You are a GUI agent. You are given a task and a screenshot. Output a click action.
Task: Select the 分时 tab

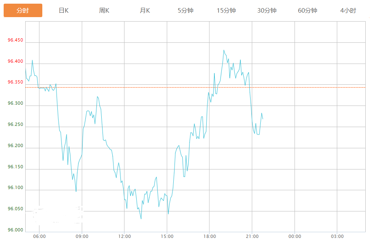click(x=23, y=11)
